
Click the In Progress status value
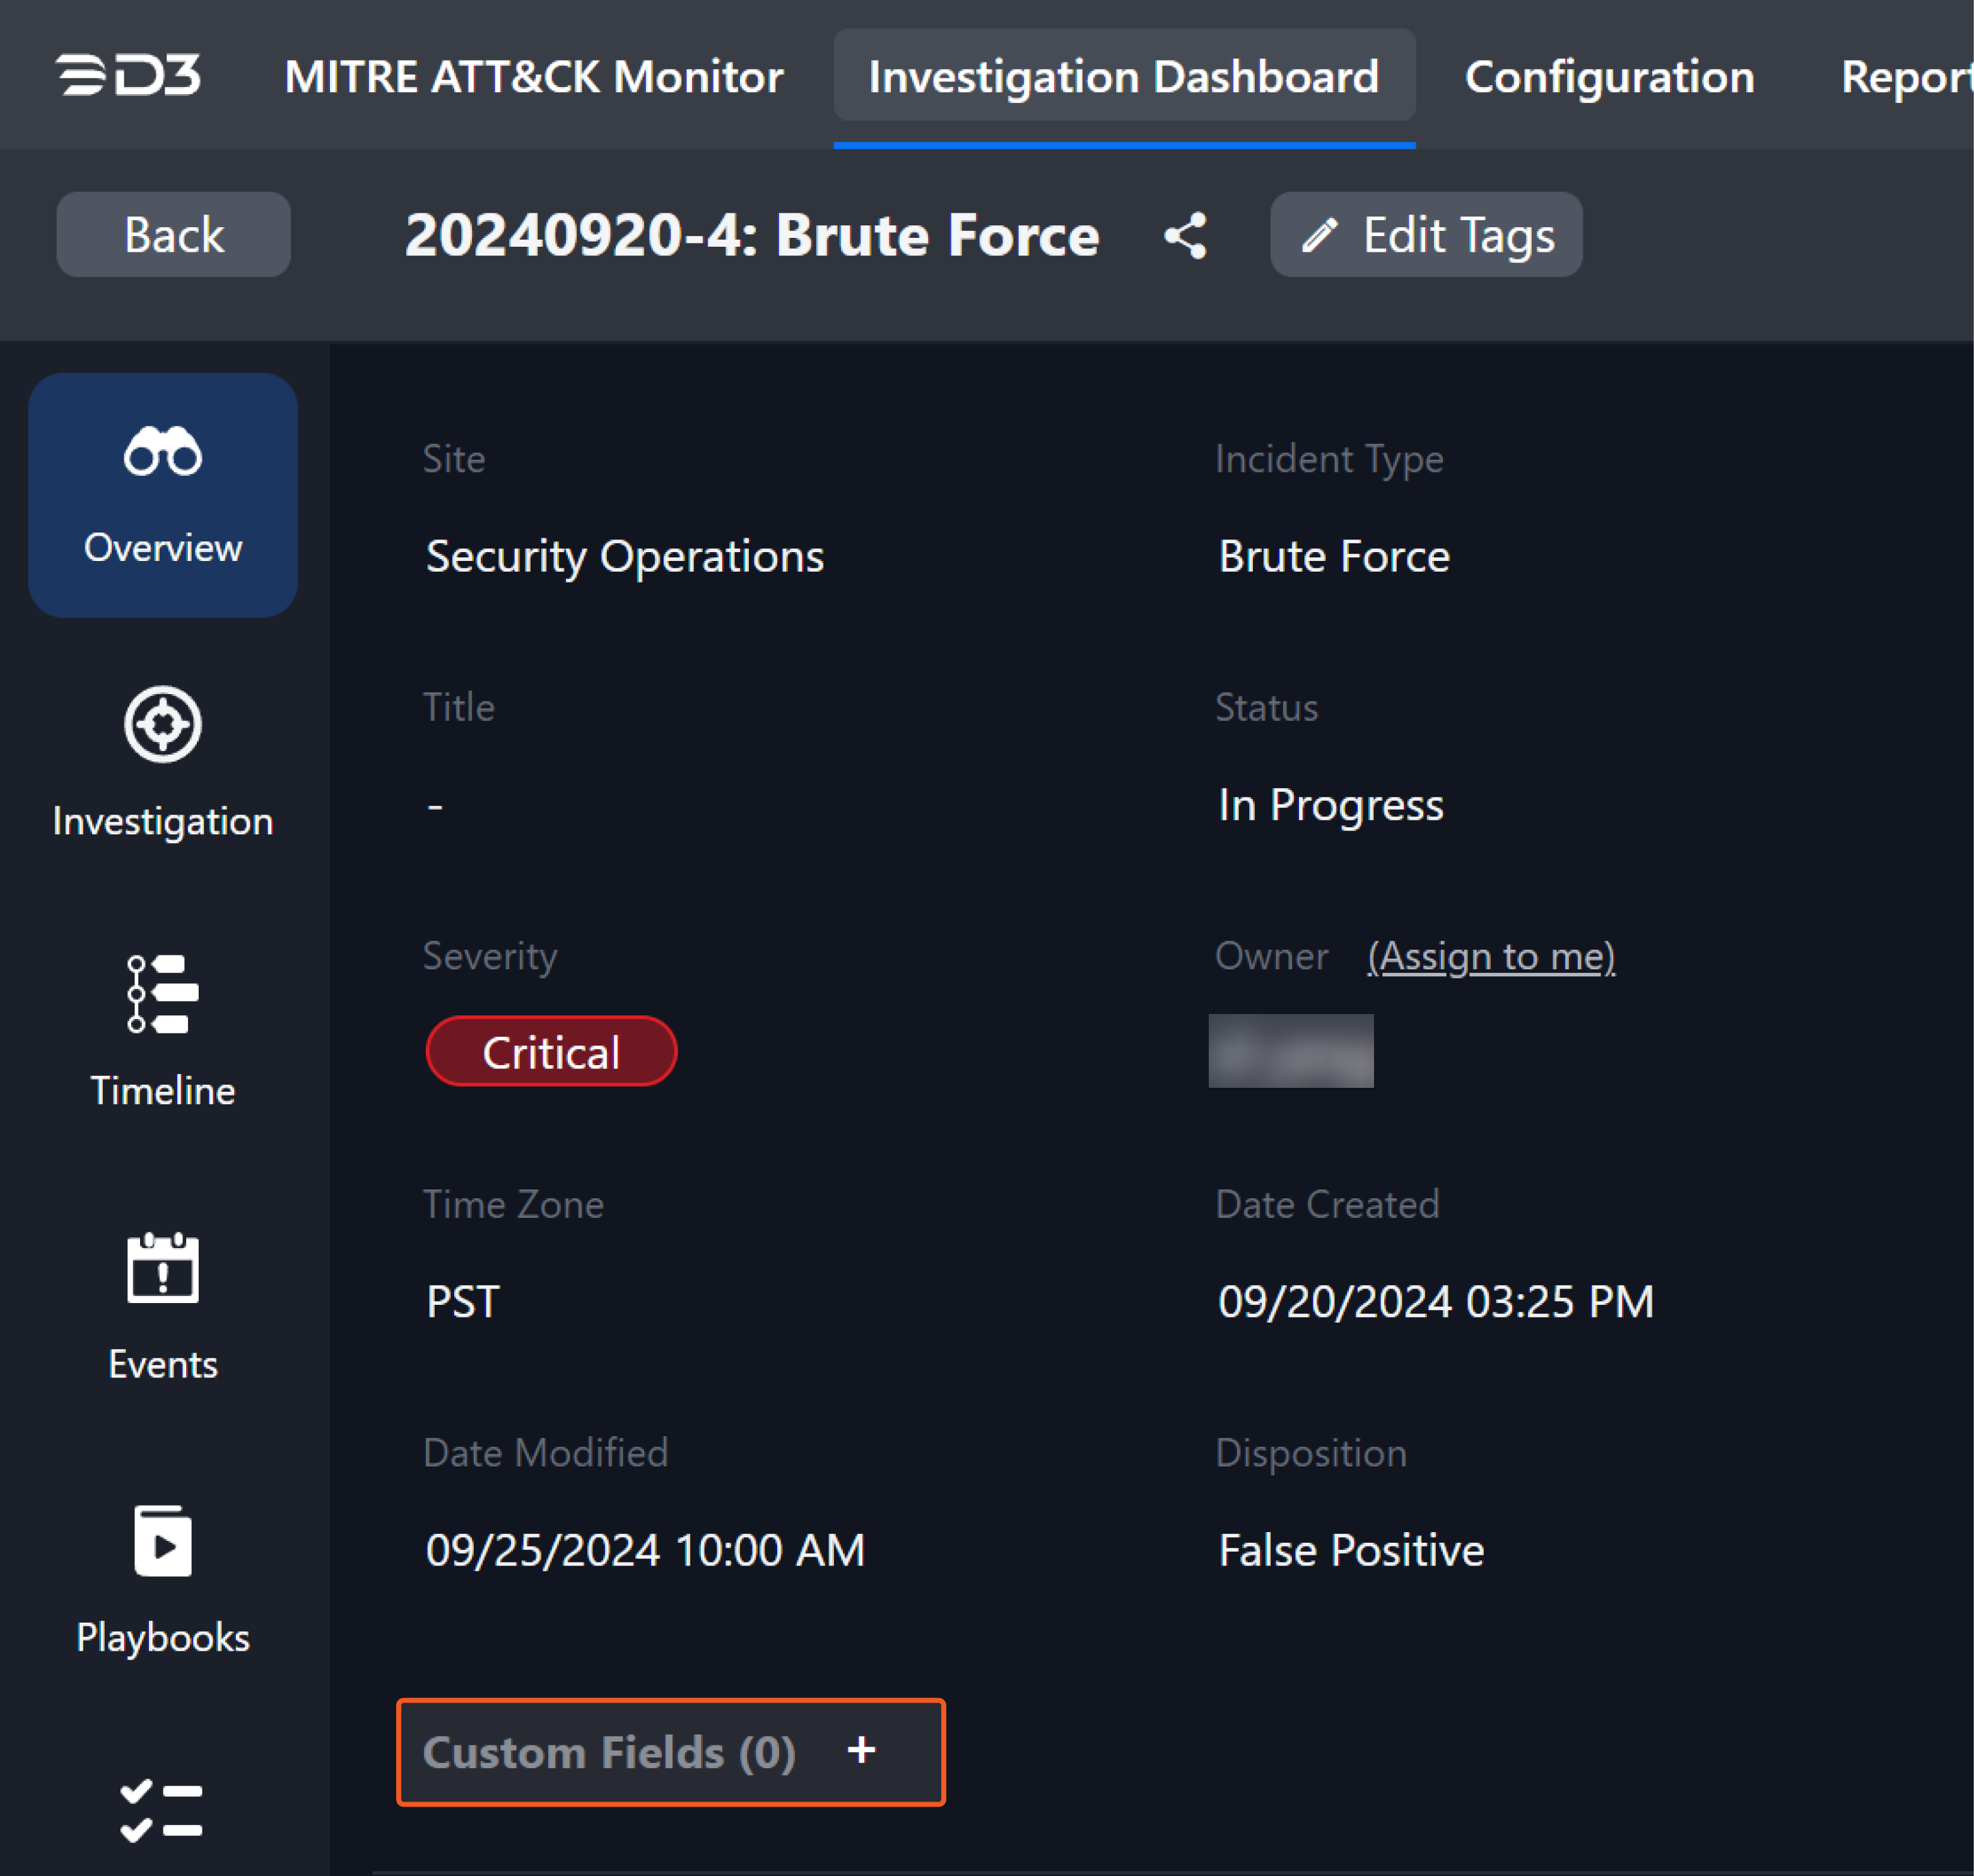click(1330, 805)
